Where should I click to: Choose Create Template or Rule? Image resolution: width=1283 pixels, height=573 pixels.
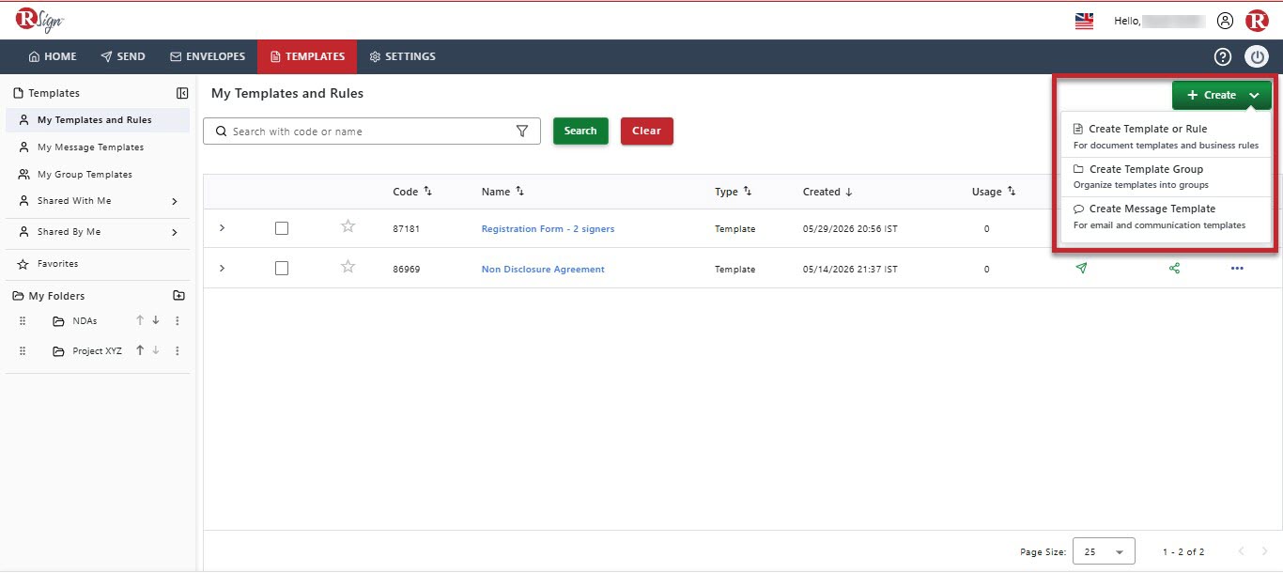tap(1167, 136)
